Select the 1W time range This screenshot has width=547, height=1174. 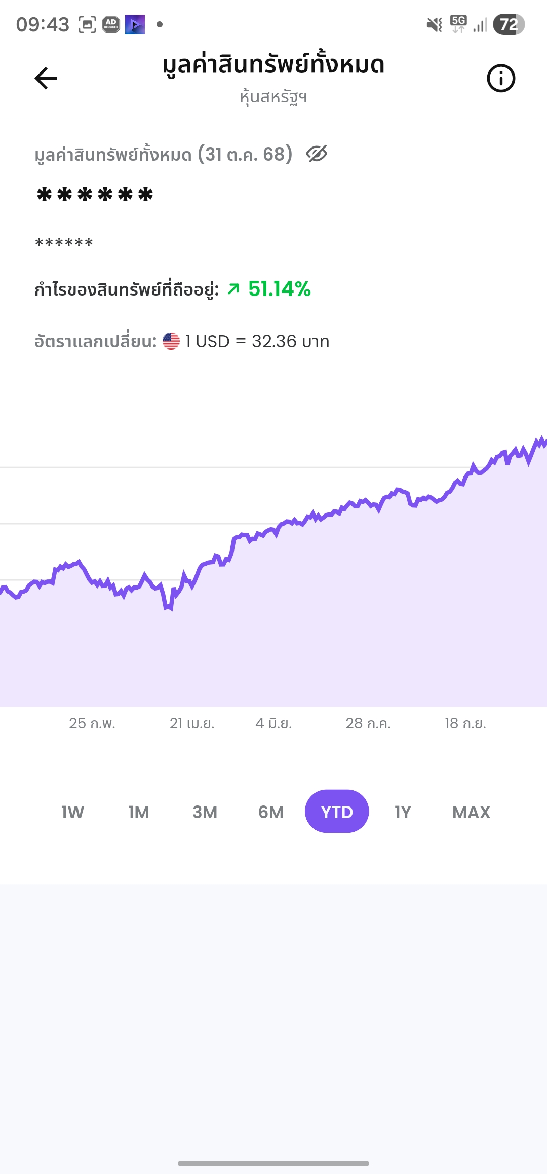click(x=72, y=812)
